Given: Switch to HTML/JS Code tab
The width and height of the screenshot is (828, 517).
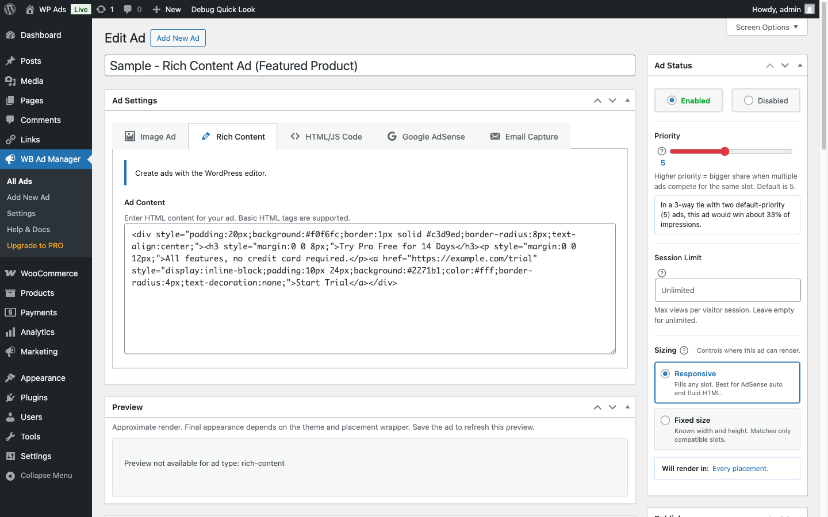Looking at the screenshot, I should 326,137.
